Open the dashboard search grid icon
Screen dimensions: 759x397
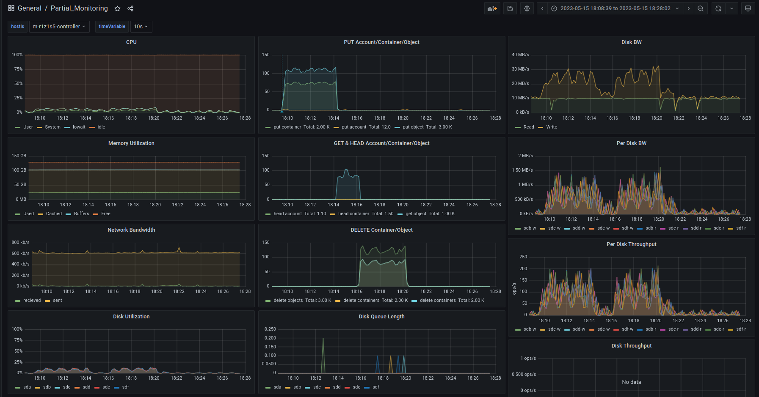(11, 8)
